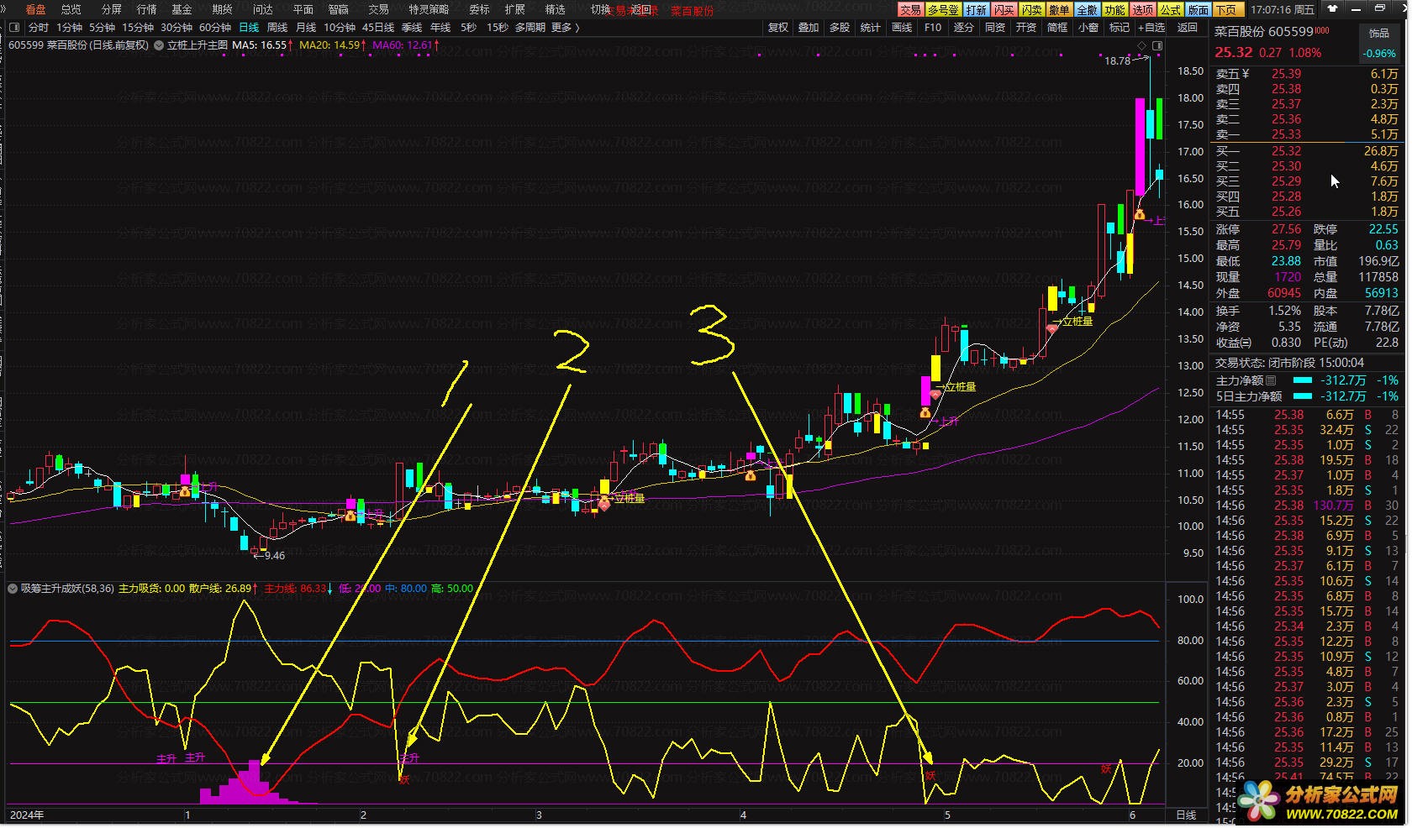Click the diamond icon above the chart
1412x828 pixels.
[1141, 45]
